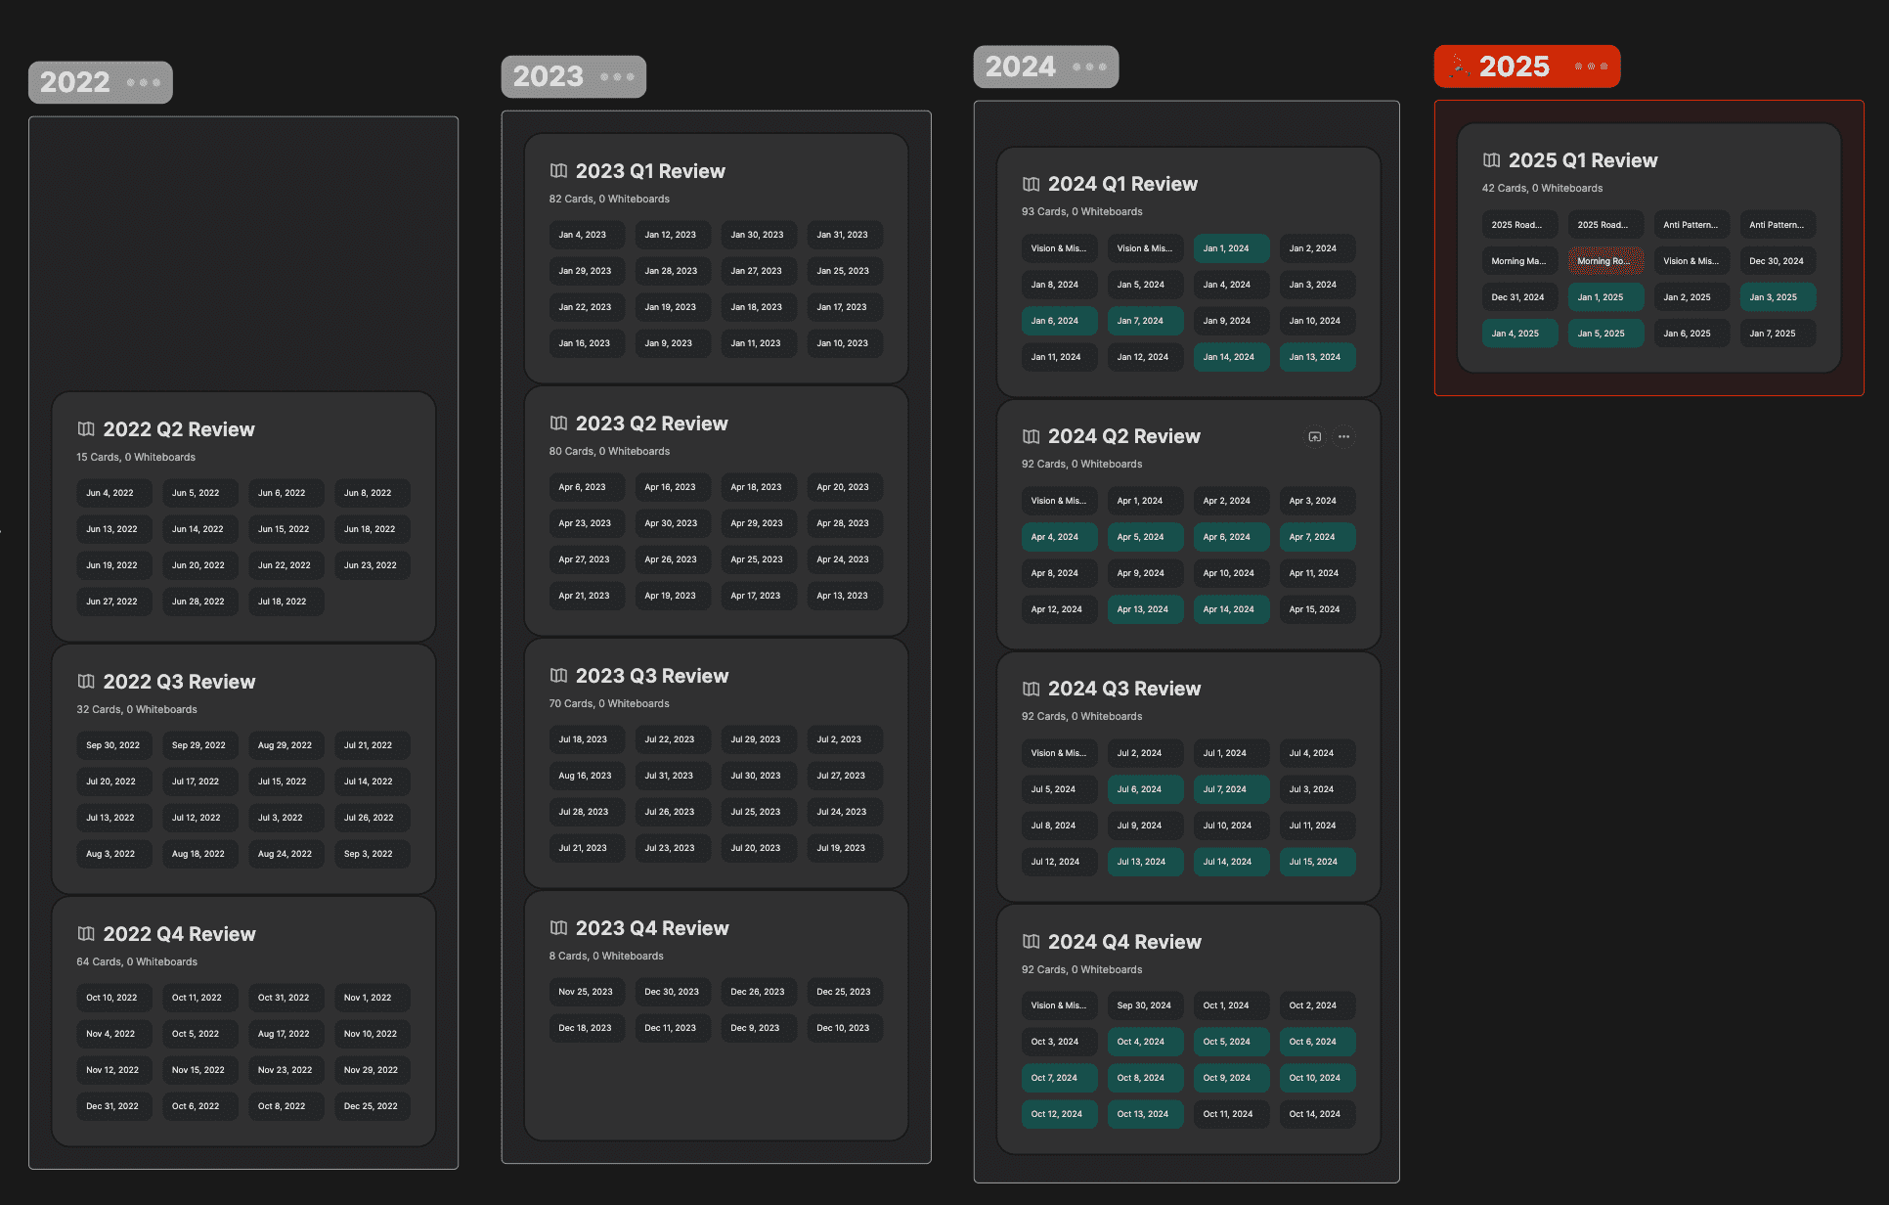The width and height of the screenshot is (1889, 1205).
Task: Open the more-options icon on 2024 Q2 Review
Action: pyautogui.click(x=1344, y=437)
